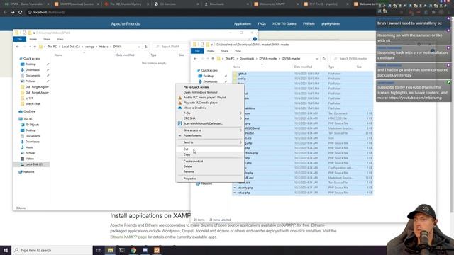Click taskbar Type here to search box

[x=52, y=250]
